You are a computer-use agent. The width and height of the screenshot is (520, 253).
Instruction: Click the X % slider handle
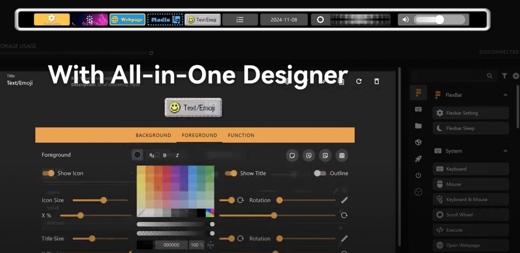80,215
